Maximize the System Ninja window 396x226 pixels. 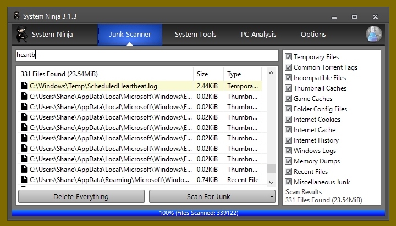click(355, 16)
